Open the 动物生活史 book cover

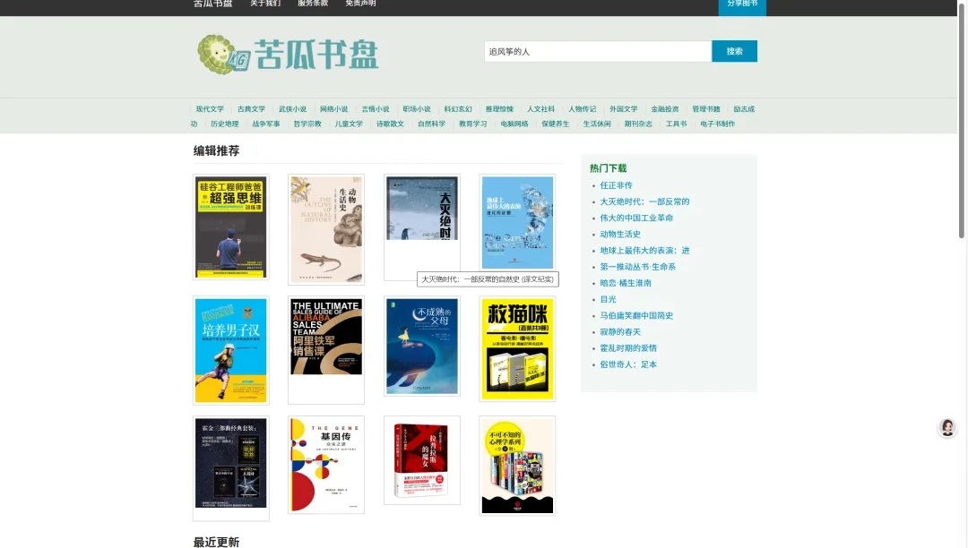tap(326, 228)
